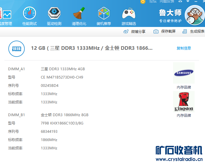The width and height of the screenshot is (205, 163).
Task: Click the report document icon
Action: 184,31
